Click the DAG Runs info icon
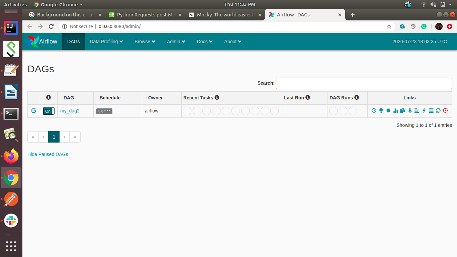The height and width of the screenshot is (257, 457). point(357,97)
